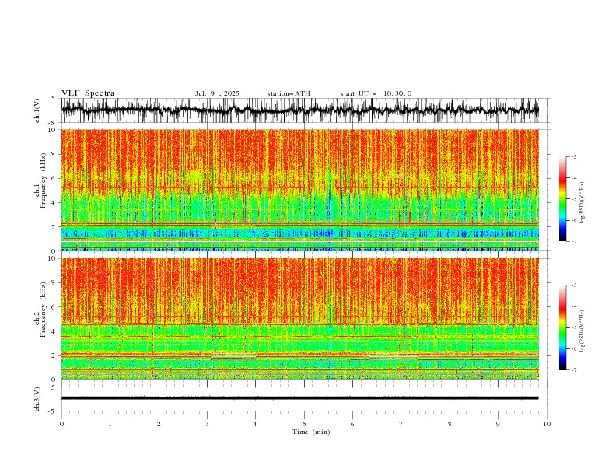Click the ch.3 voltage waveform trace
616x476 pixels.
(x=299, y=398)
